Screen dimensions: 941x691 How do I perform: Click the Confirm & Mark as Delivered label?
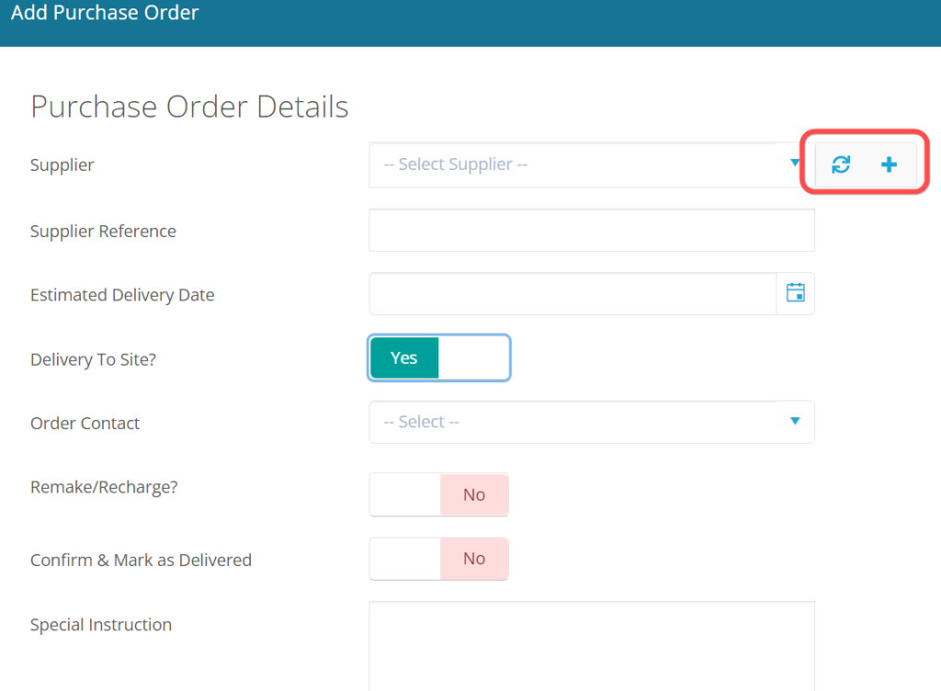tap(141, 560)
